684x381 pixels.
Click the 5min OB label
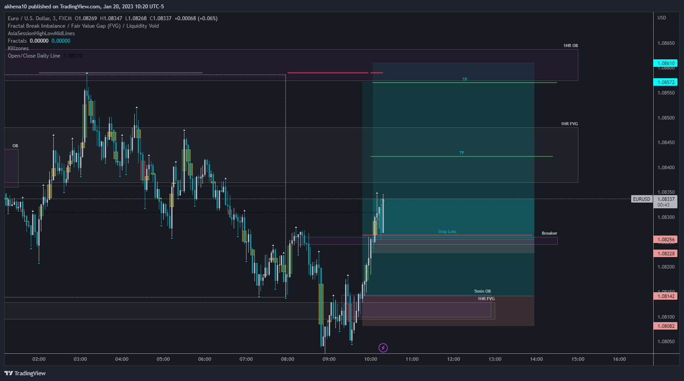[x=482, y=291]
